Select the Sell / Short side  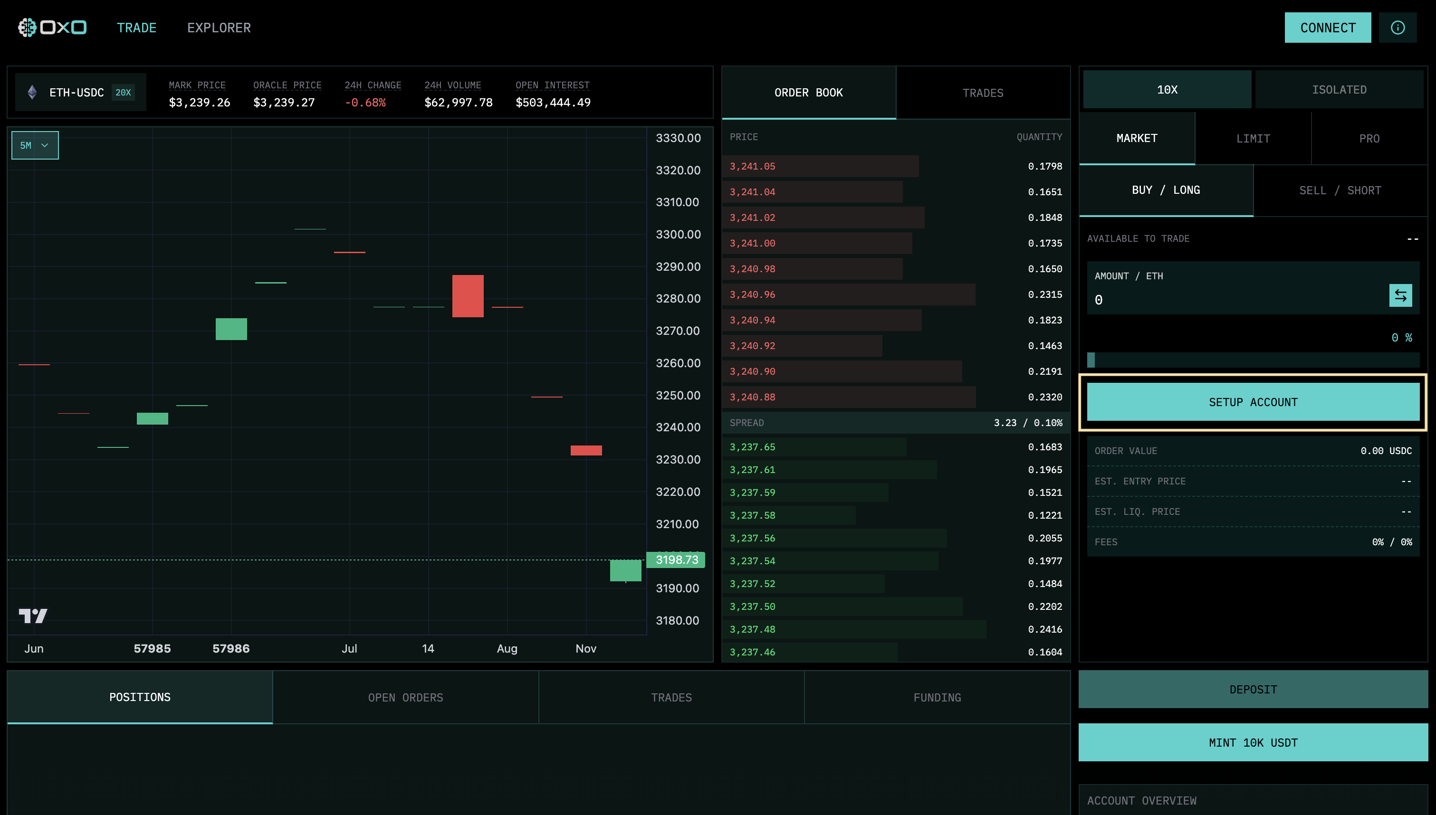[x=1340, y=190]
